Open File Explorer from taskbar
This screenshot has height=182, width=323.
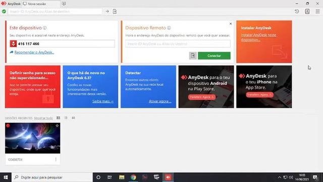(122, 177)
